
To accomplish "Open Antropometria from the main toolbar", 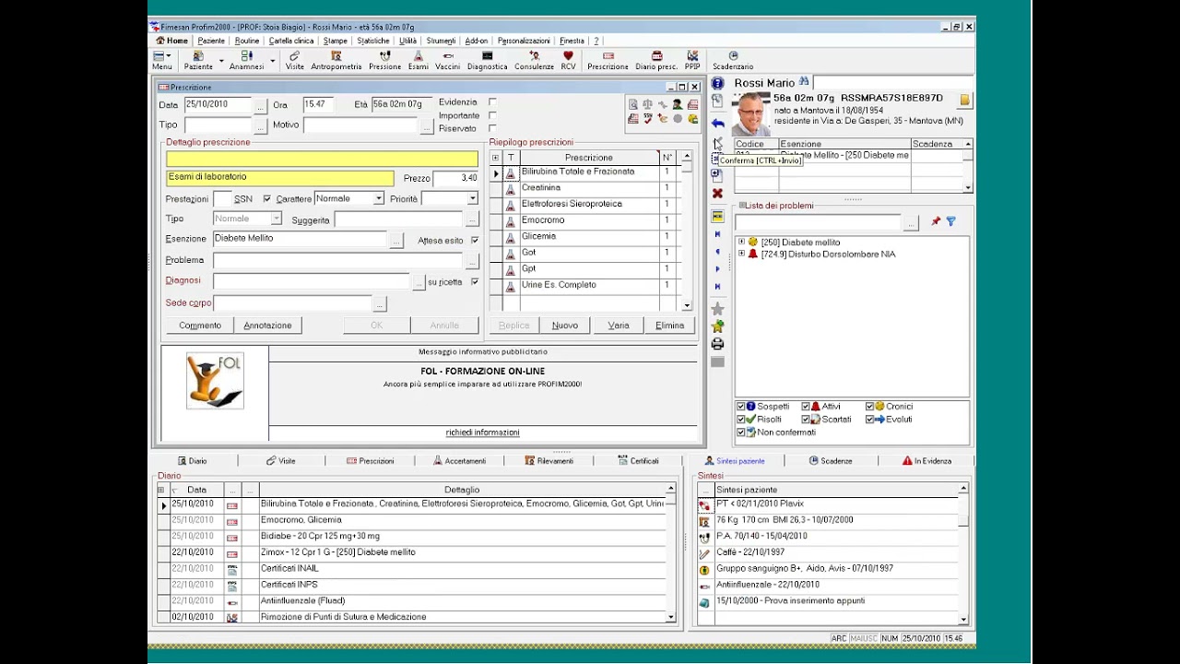I will click(336, 61).
